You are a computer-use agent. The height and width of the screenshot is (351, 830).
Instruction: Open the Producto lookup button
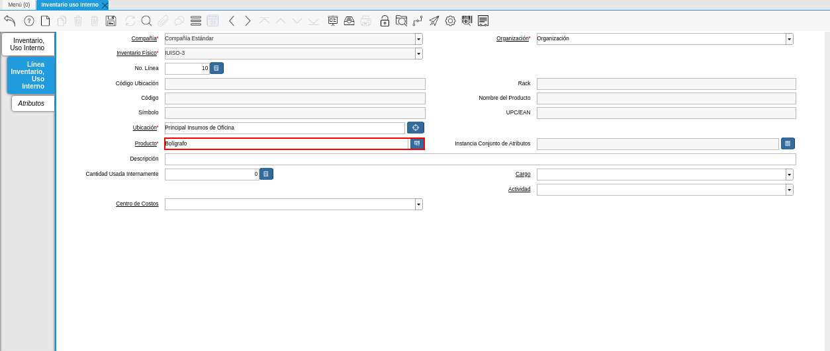417,143
